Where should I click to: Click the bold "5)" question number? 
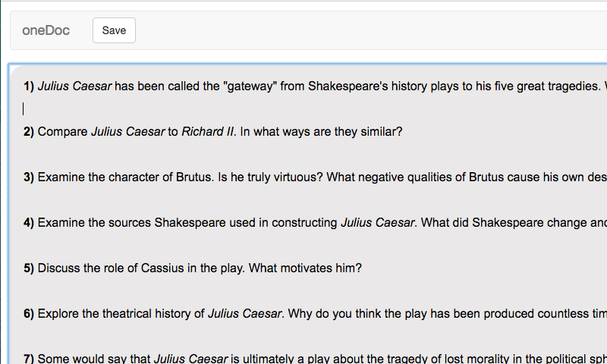coord(29,268)
